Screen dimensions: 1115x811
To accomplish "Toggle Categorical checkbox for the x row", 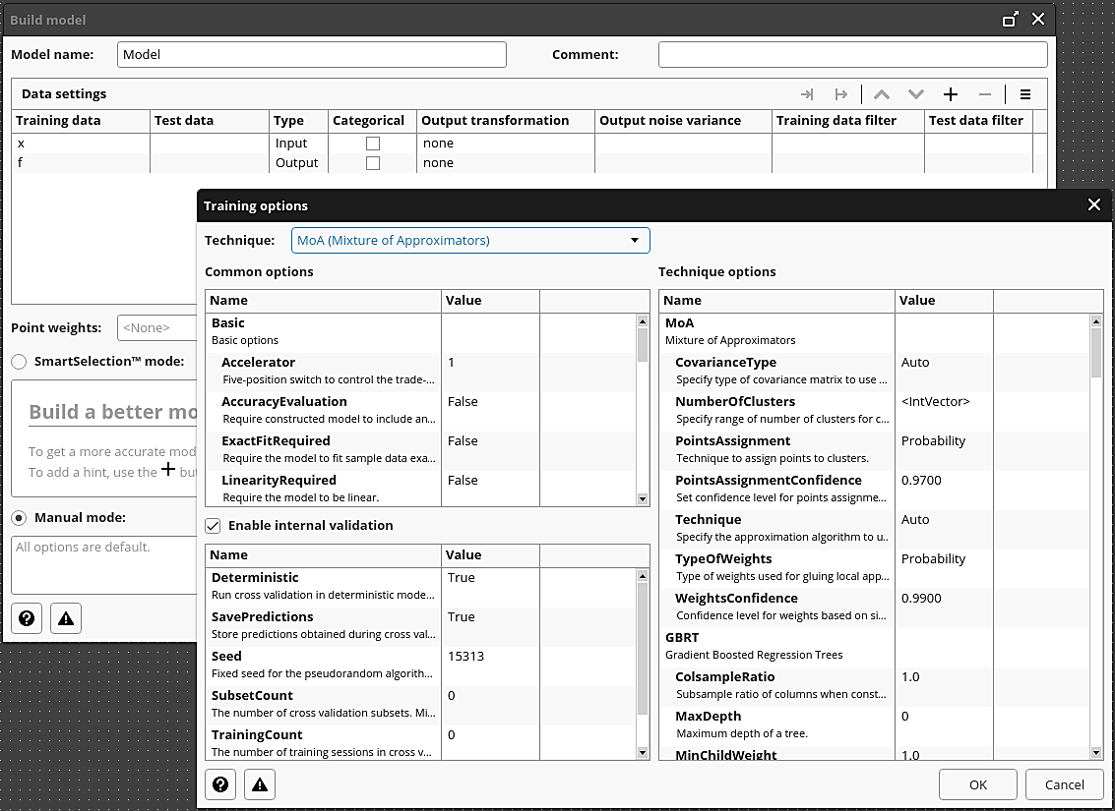I will pyautogui.click(x=373, y=144).
